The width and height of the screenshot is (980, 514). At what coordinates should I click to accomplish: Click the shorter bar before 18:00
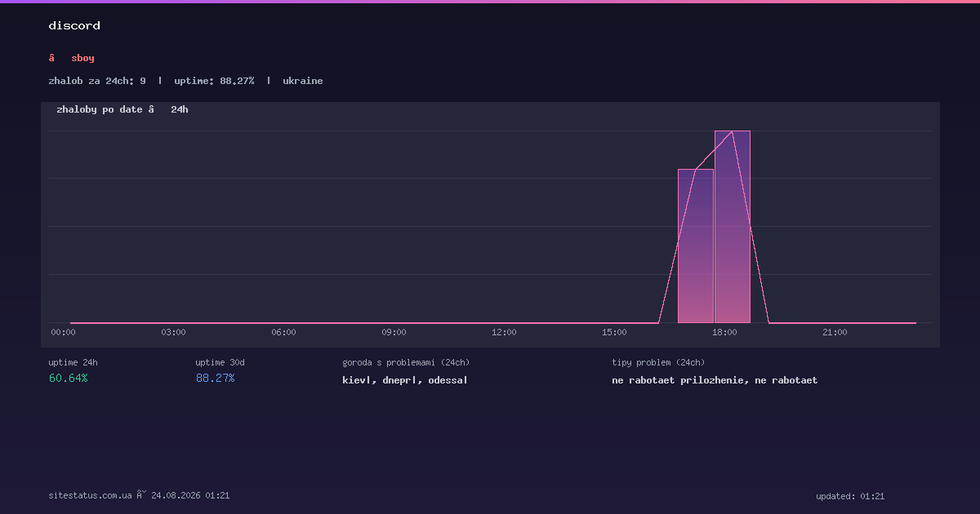[696, 246]
